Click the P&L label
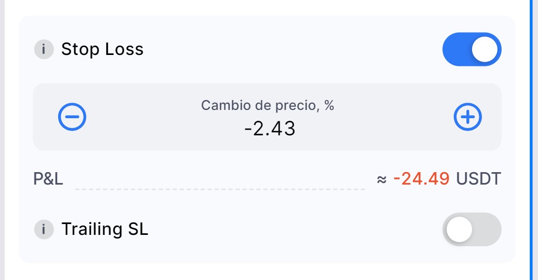The width and height of the screenshot is (538, 280). (x=48, y=179)
